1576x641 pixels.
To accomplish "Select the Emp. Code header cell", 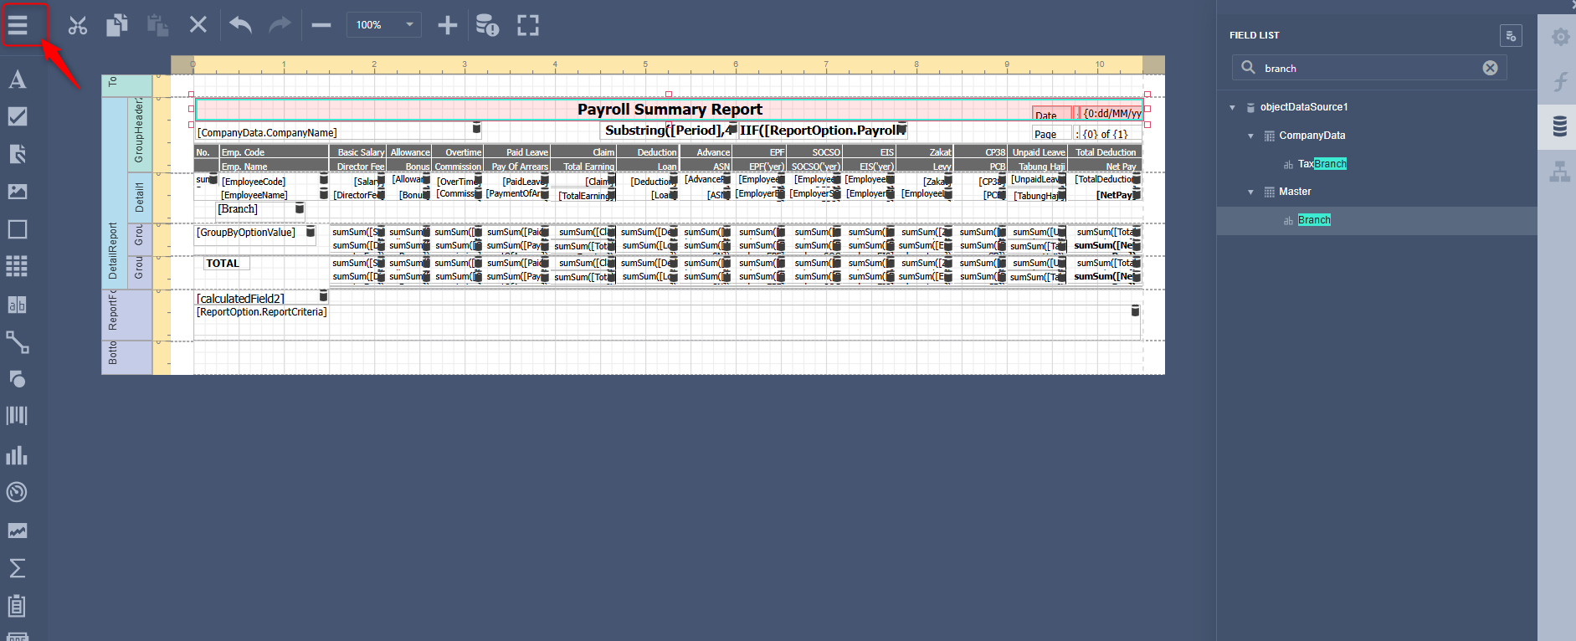I will (274, 152).
